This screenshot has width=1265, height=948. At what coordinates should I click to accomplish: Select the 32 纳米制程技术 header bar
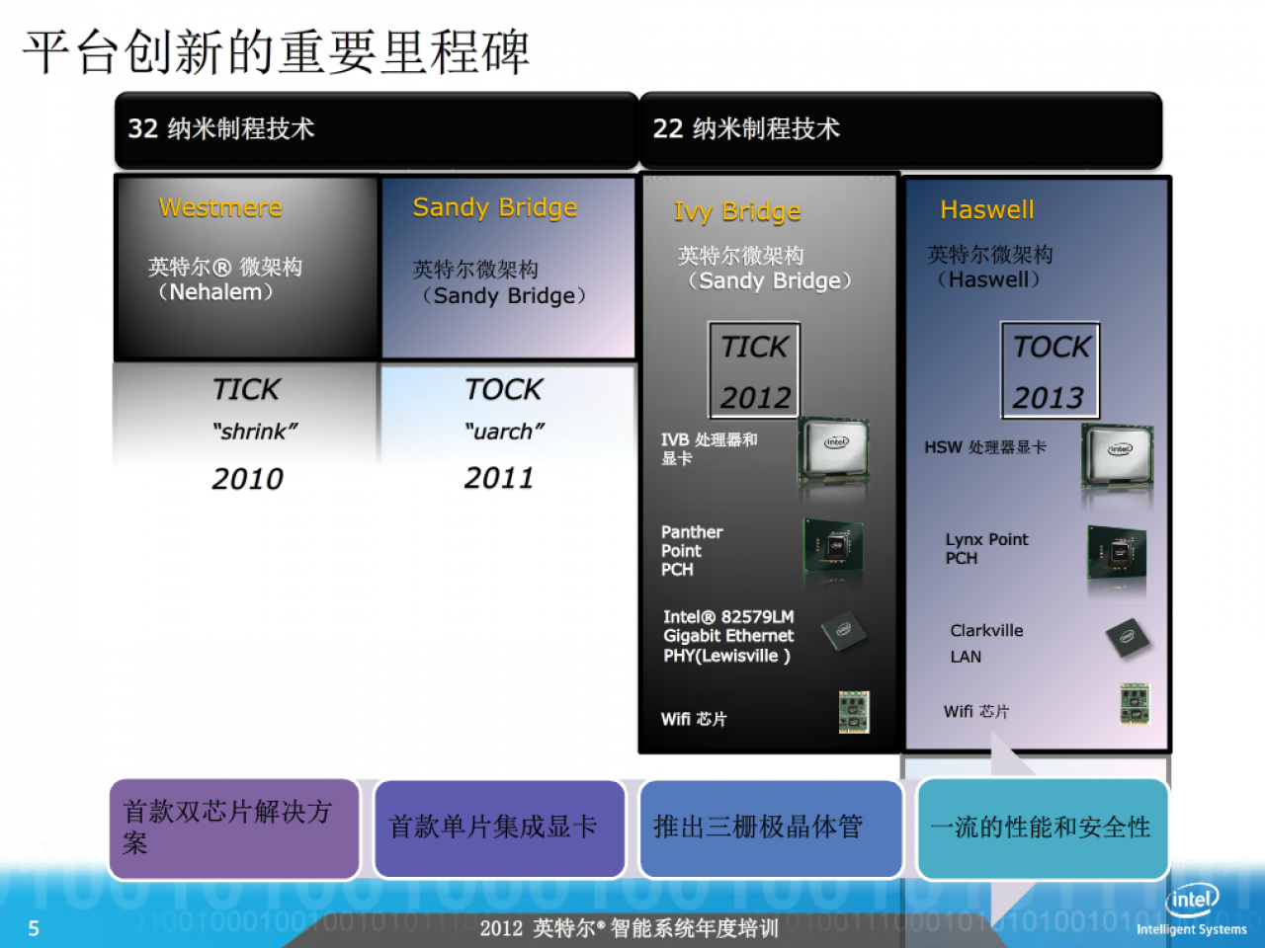point(376,129)
